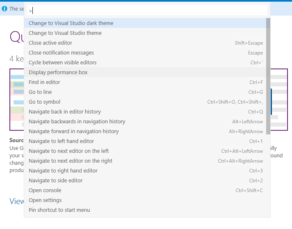Select Navigate forward in navigation history
The width and height of the screenshot is (292, 229).
tap(74, 132)
